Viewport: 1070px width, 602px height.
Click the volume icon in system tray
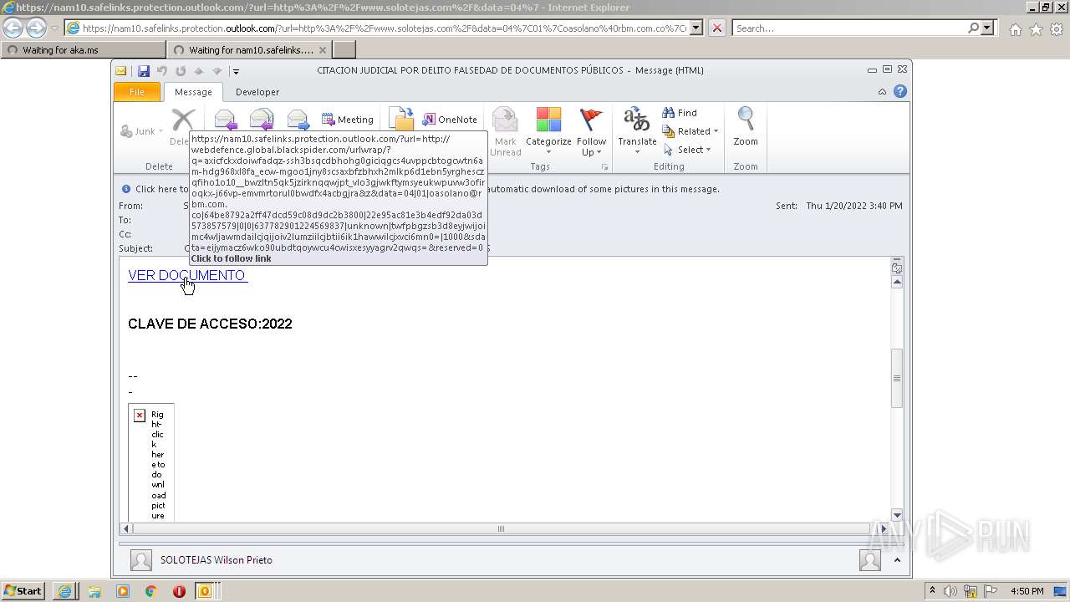(x=950, y=591)
